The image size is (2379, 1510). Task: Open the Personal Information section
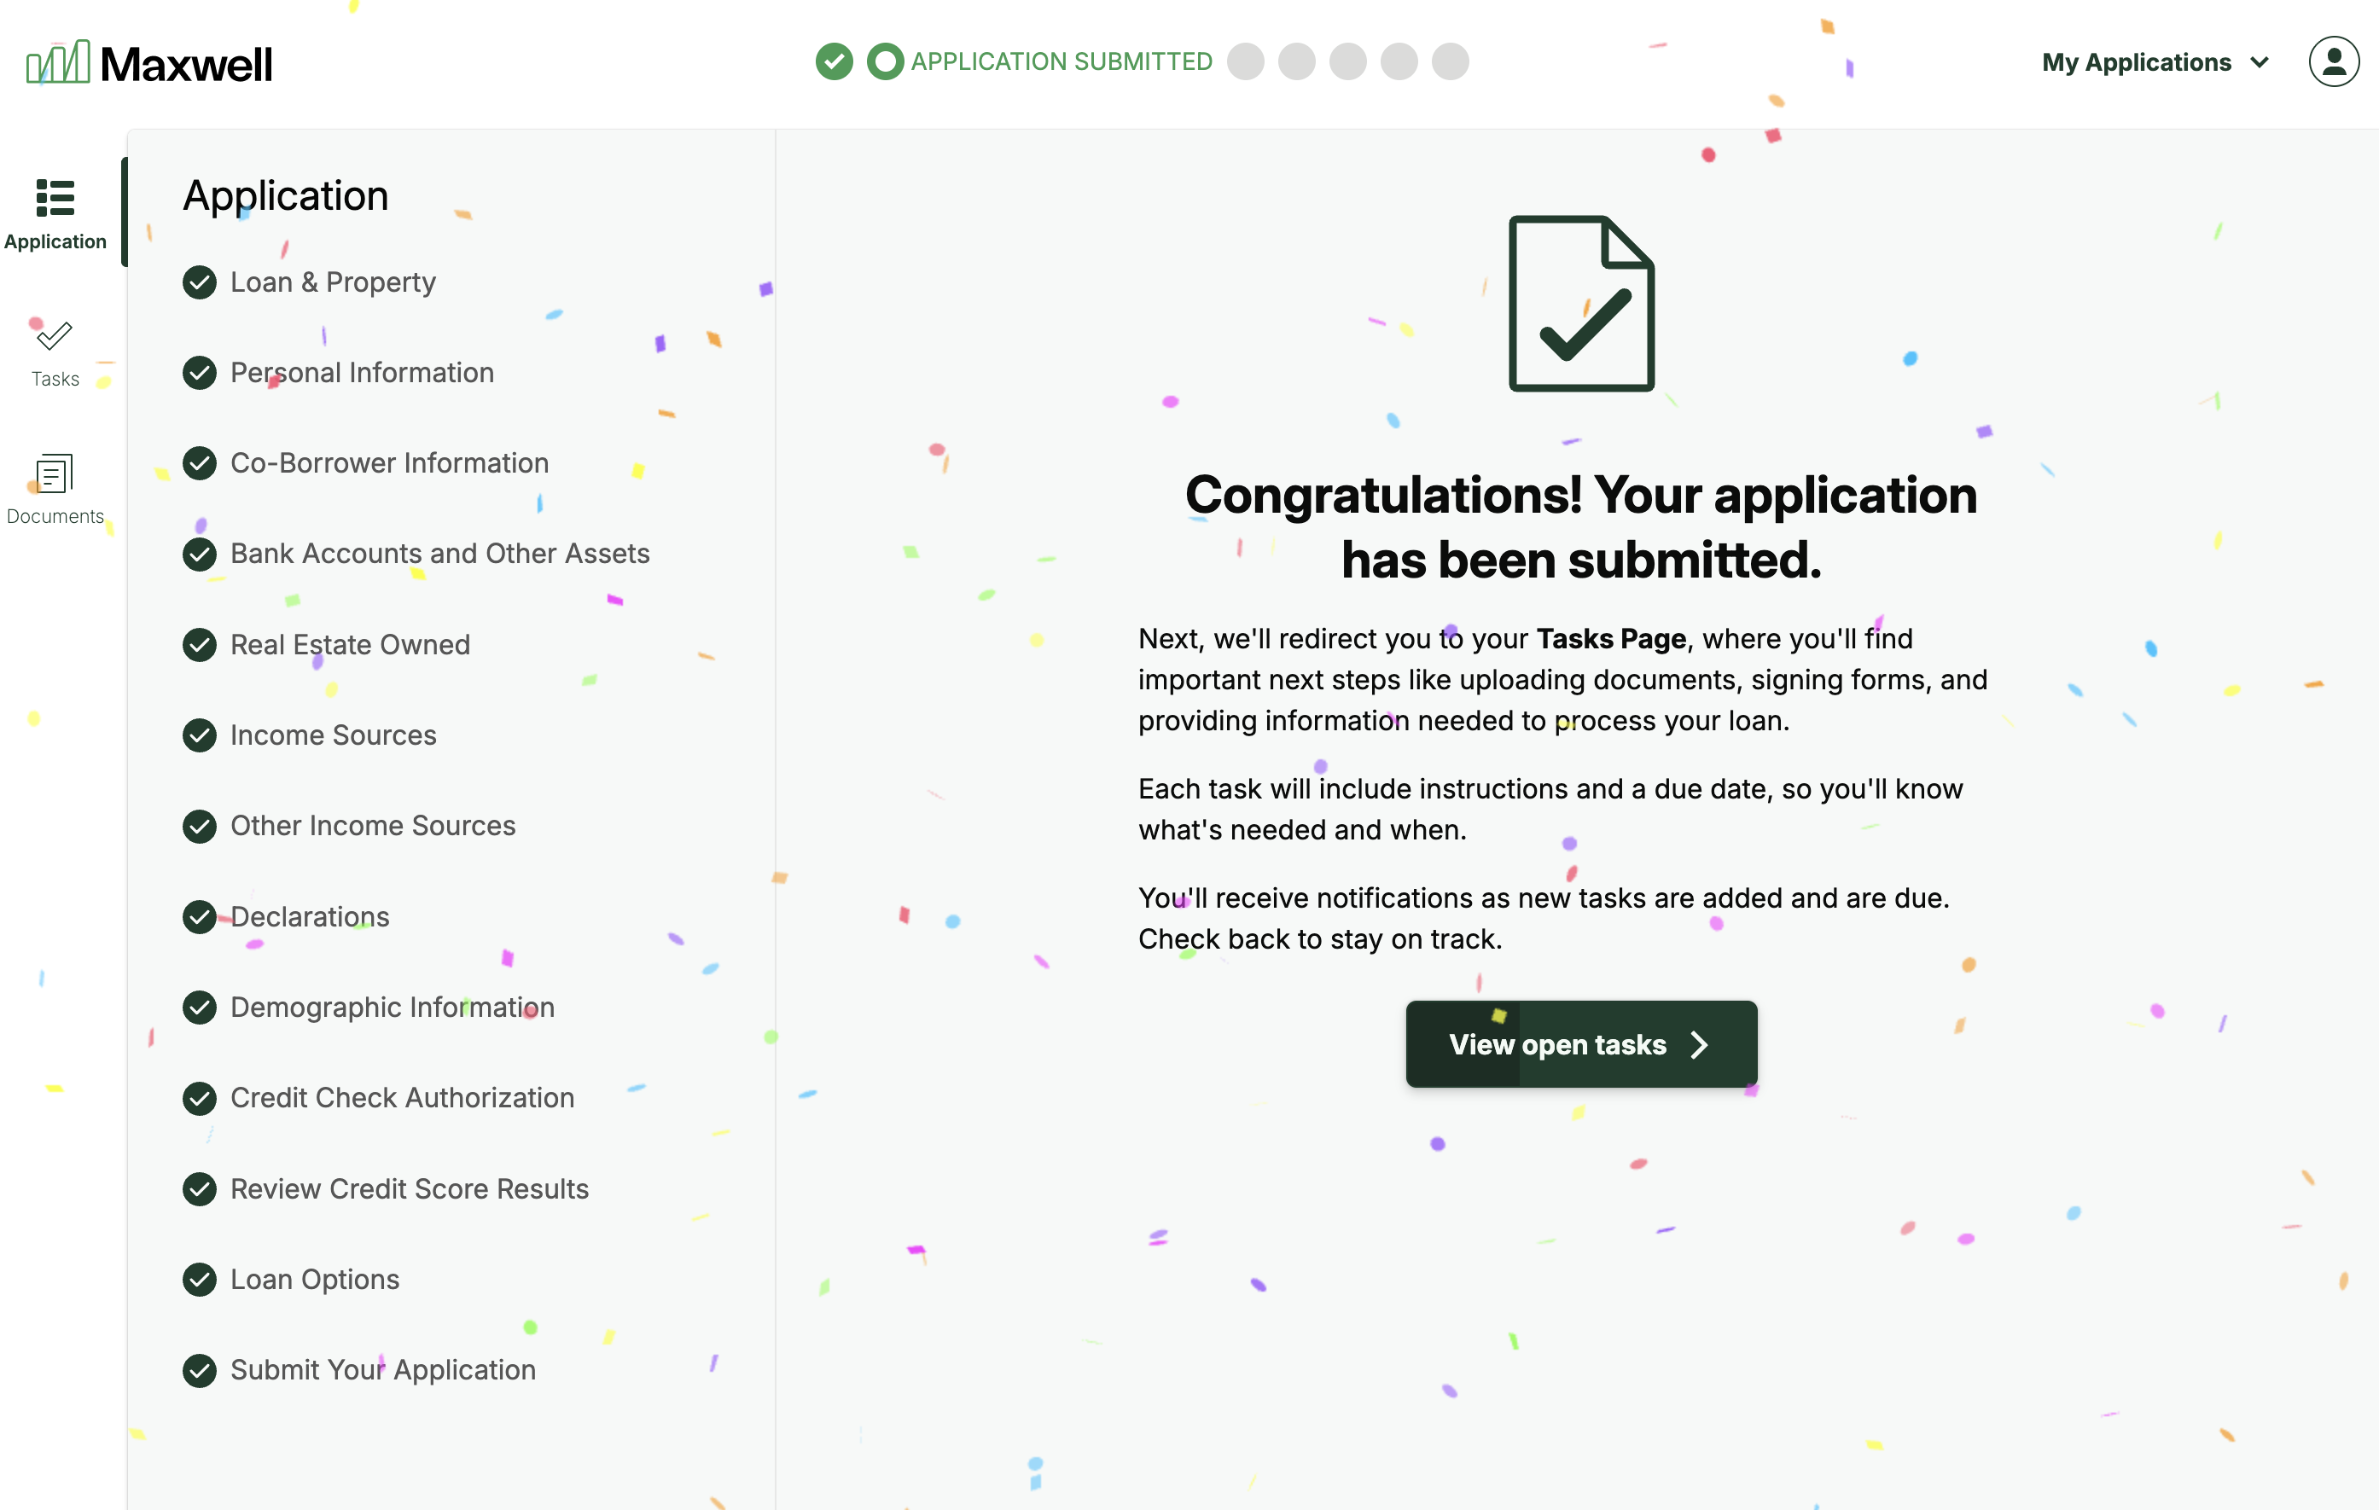tap(362, 372)
